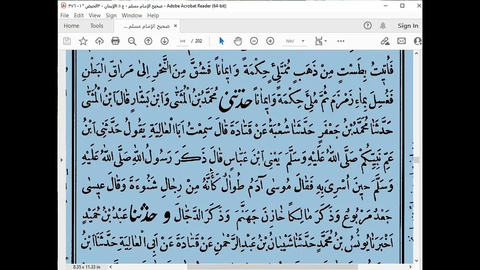The height and width of the screenshot is (270, 480).
Task: Click the page number input field
Action: (183, 41)
